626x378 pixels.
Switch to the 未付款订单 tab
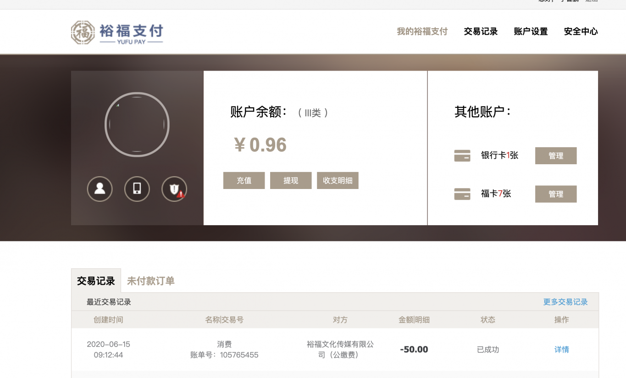point(151,281)
